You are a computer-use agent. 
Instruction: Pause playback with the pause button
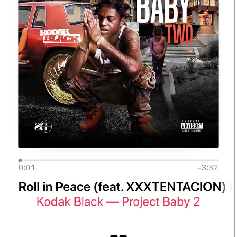tap(118, 236)
